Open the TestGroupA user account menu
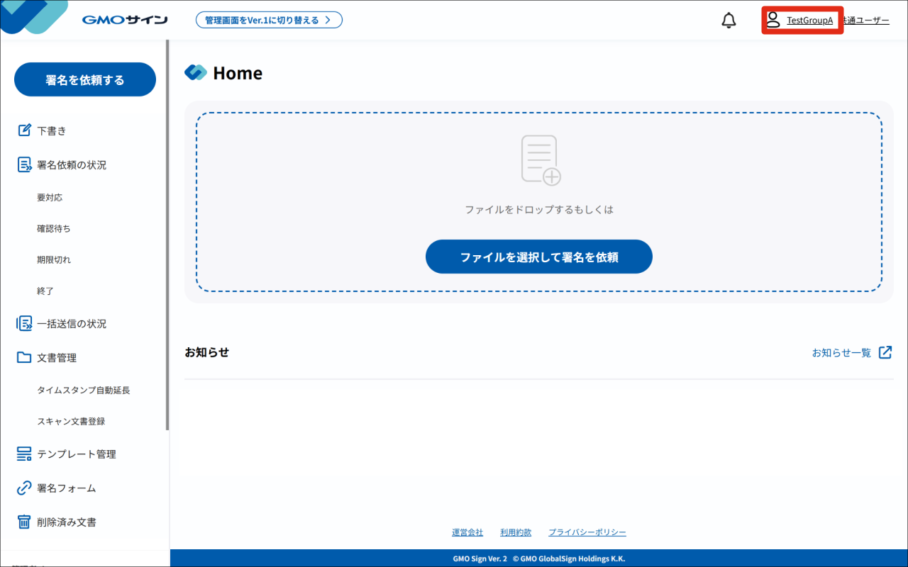Image resolution: width=908 pixels, height=567 pixels. pos(802,21)
